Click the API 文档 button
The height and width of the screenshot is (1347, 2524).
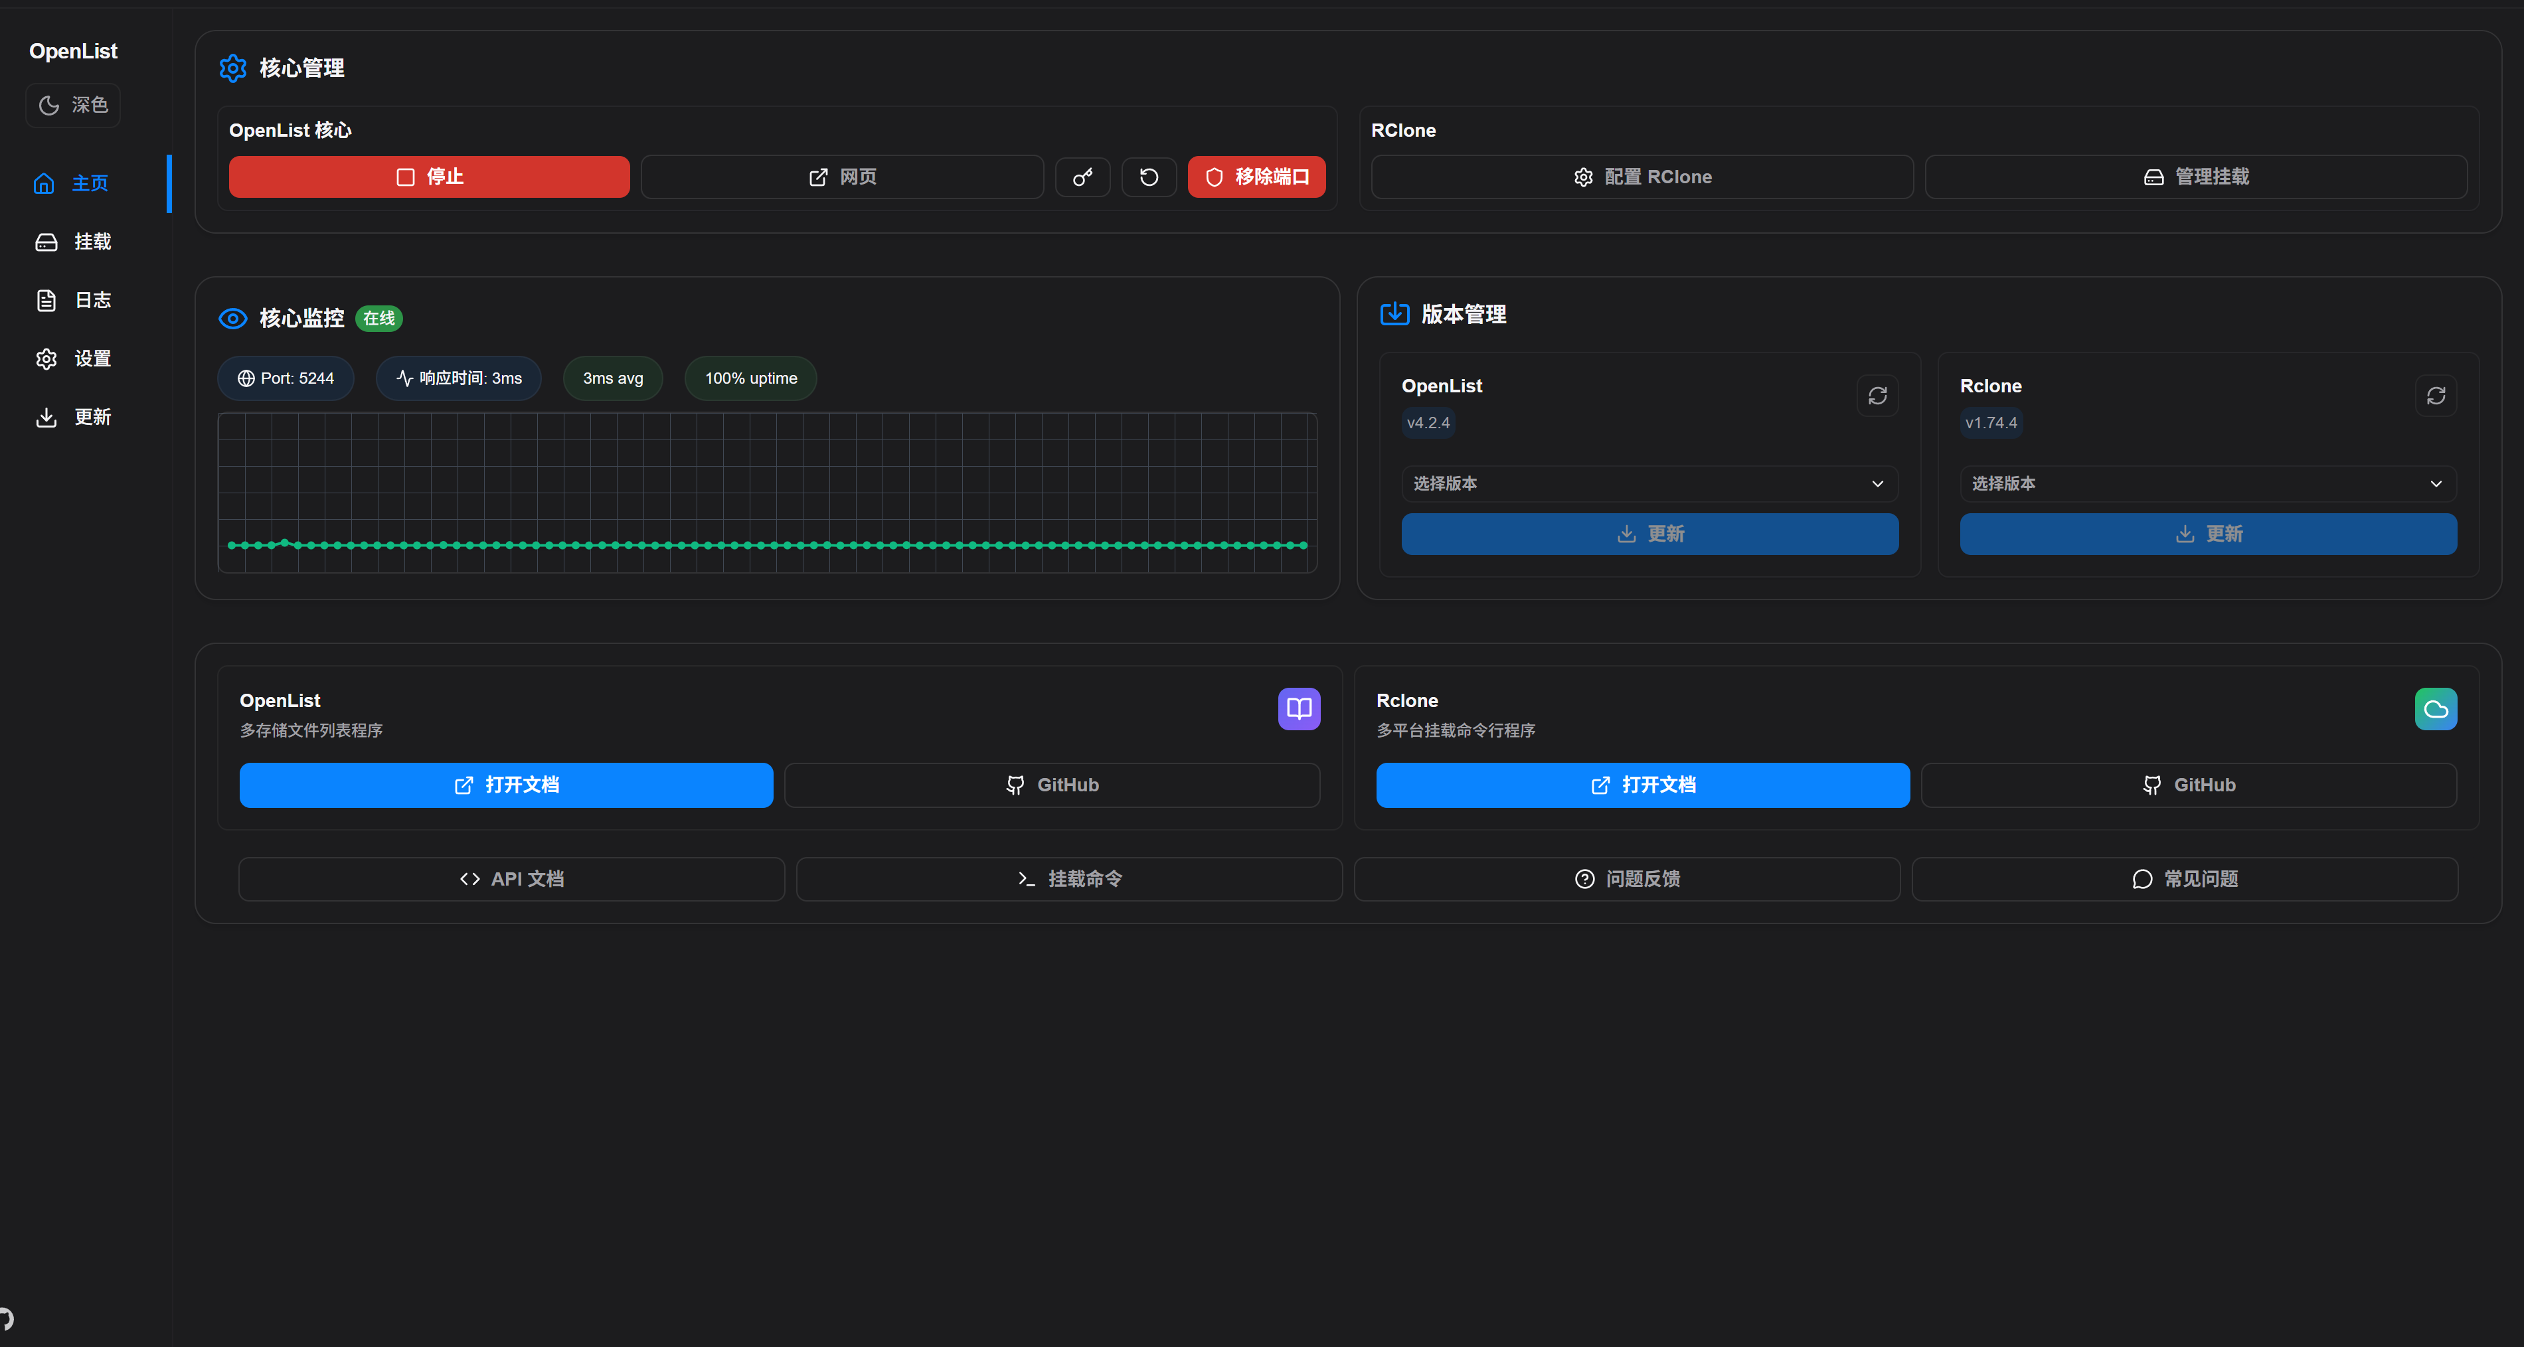point(511,880)
